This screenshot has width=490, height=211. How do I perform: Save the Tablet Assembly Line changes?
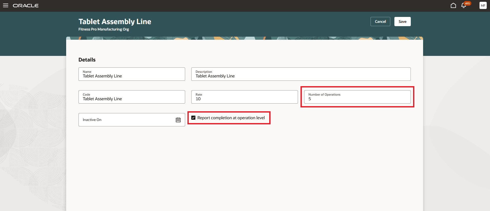(x=403, y=22)
